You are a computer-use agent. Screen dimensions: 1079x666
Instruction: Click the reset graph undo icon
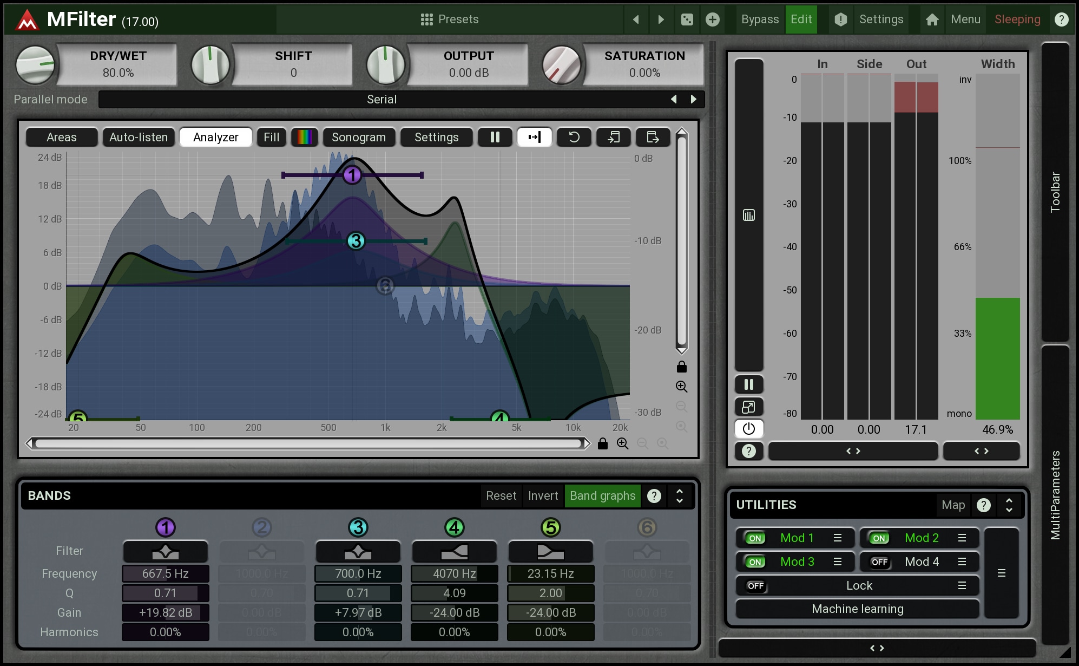[x=574, y=137]
